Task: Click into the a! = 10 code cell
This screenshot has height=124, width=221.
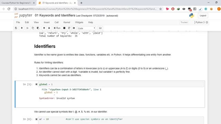Action: coord(121,120)
